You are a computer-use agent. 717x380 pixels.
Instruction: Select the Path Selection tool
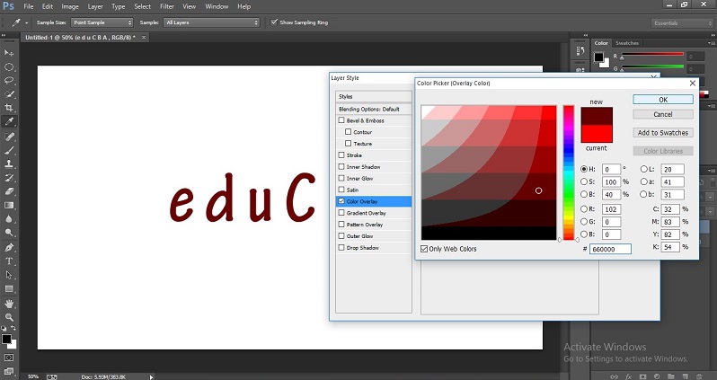[x=9, y=275]
